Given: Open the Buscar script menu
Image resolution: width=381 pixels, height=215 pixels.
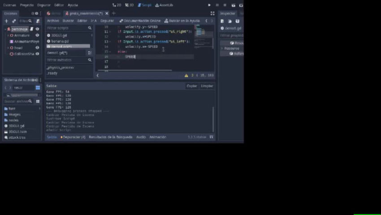Looking at the screenshot, I should coord(68,21).
